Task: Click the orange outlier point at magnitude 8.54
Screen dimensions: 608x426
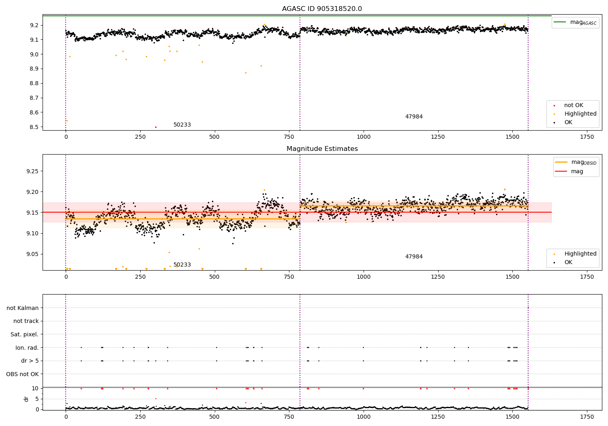Action: pyautogui.click(x=67, y=121)
